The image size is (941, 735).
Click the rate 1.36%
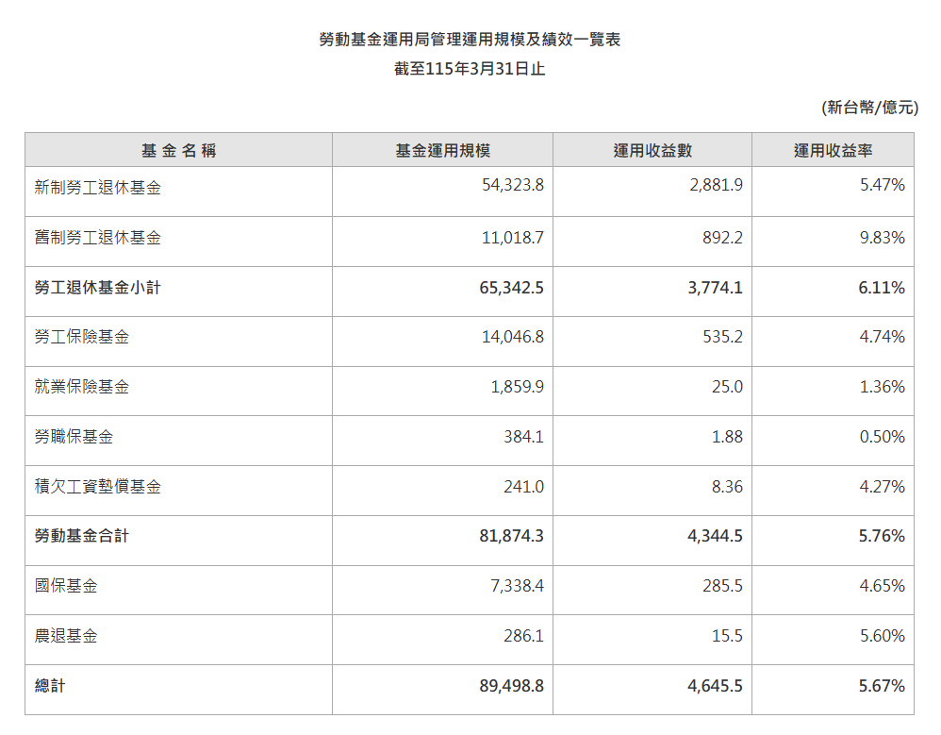coord(883,387)
